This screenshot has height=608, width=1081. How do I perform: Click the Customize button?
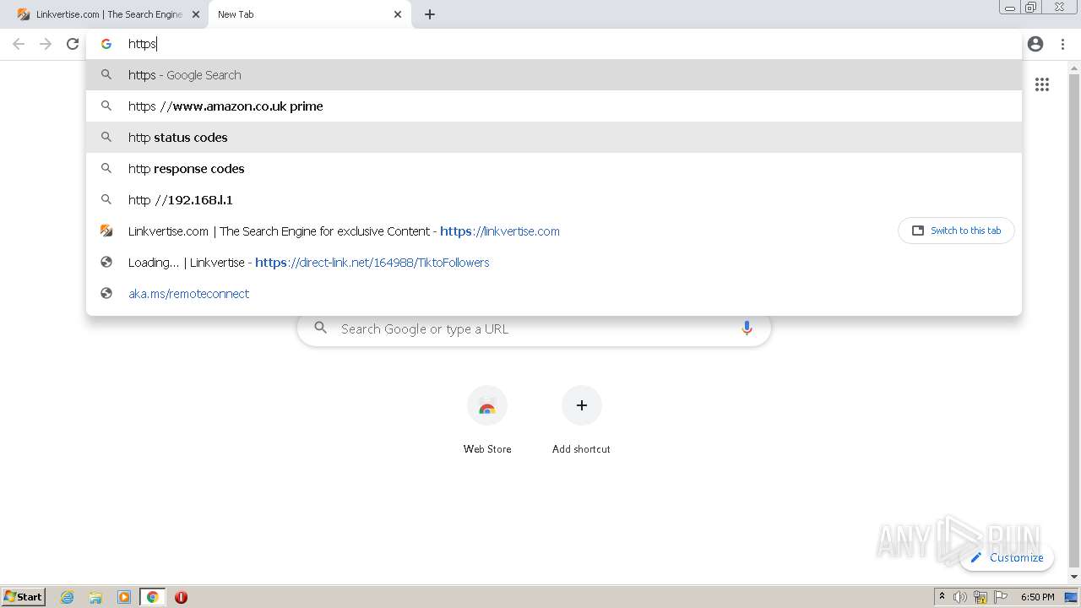click(1007, 557)
